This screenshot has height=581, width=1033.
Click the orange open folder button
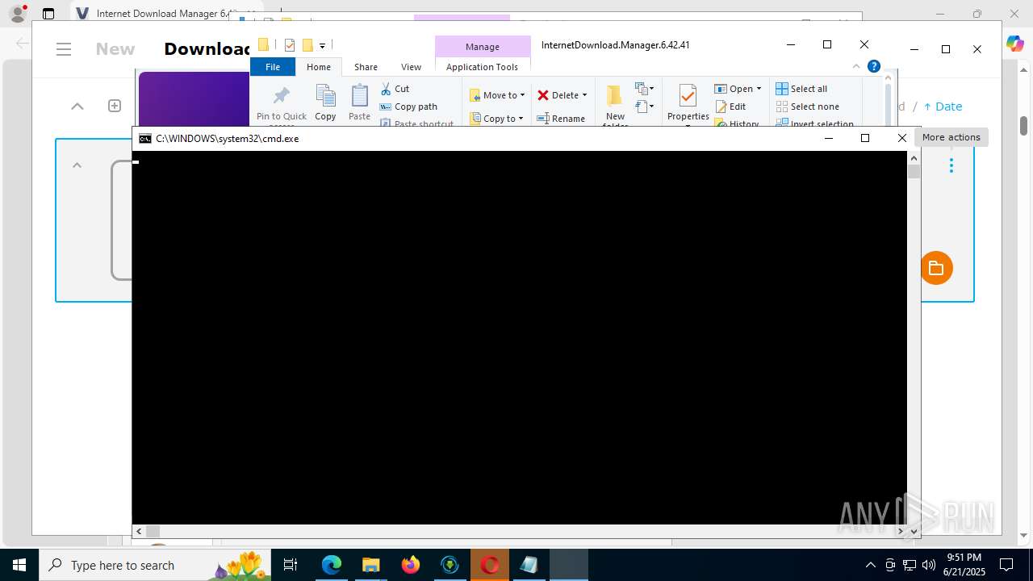tap(936, 268)
